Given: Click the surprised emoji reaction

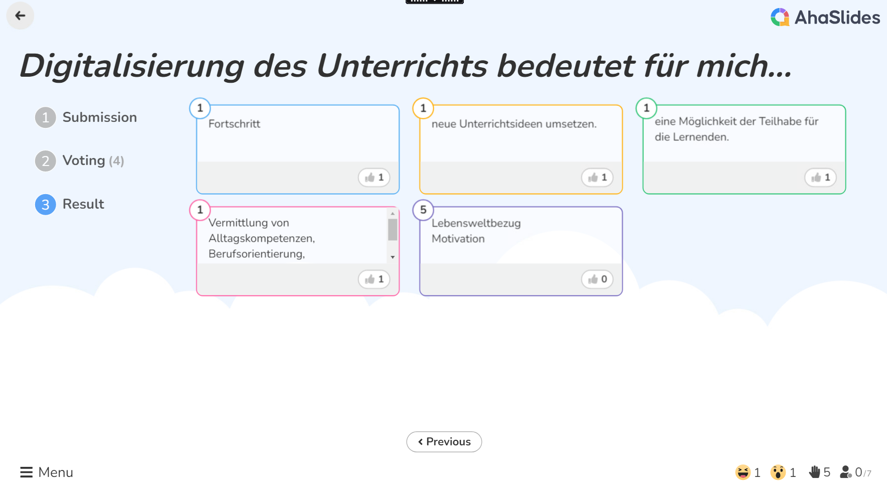Looking at the screenshot, I should click(778, 472).
